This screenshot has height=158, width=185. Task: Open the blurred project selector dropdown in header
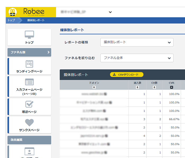click(x=86, y=12)
